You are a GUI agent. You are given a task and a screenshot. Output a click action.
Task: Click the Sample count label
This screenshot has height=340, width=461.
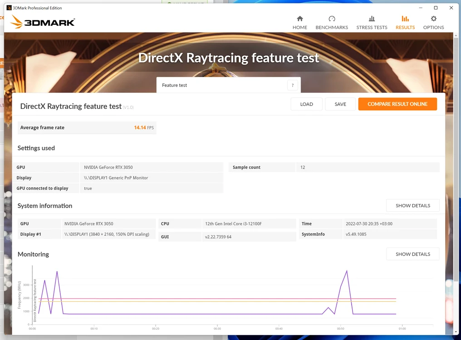click(246, 167)
